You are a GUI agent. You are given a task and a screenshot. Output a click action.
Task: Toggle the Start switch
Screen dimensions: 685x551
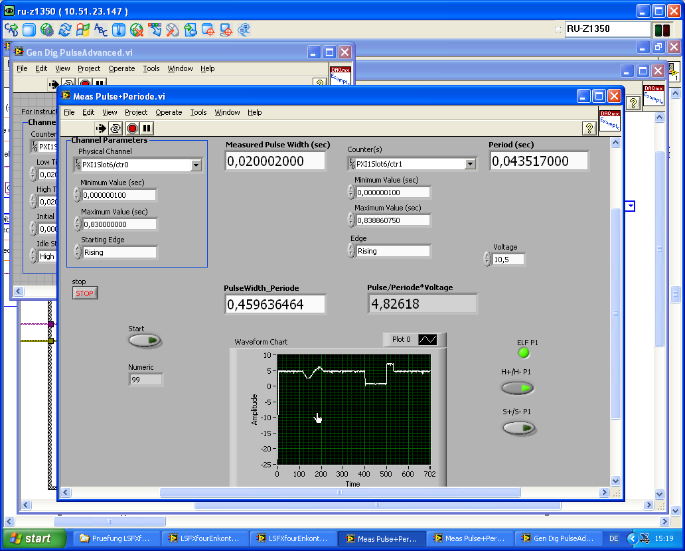pos(145,341)
